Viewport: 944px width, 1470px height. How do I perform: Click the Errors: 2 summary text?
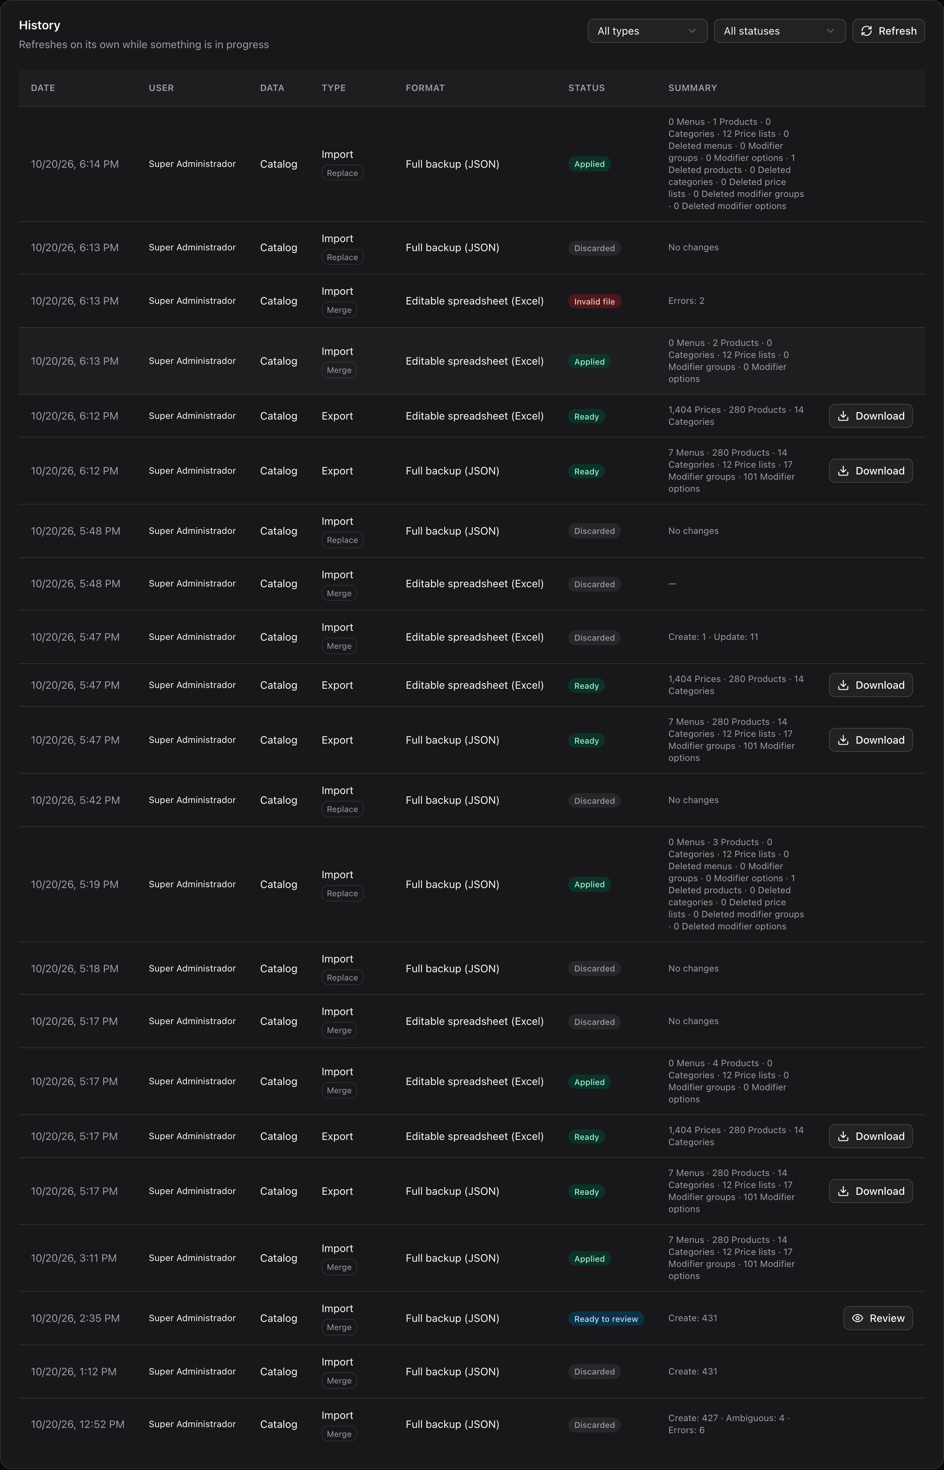pos(686,300)
